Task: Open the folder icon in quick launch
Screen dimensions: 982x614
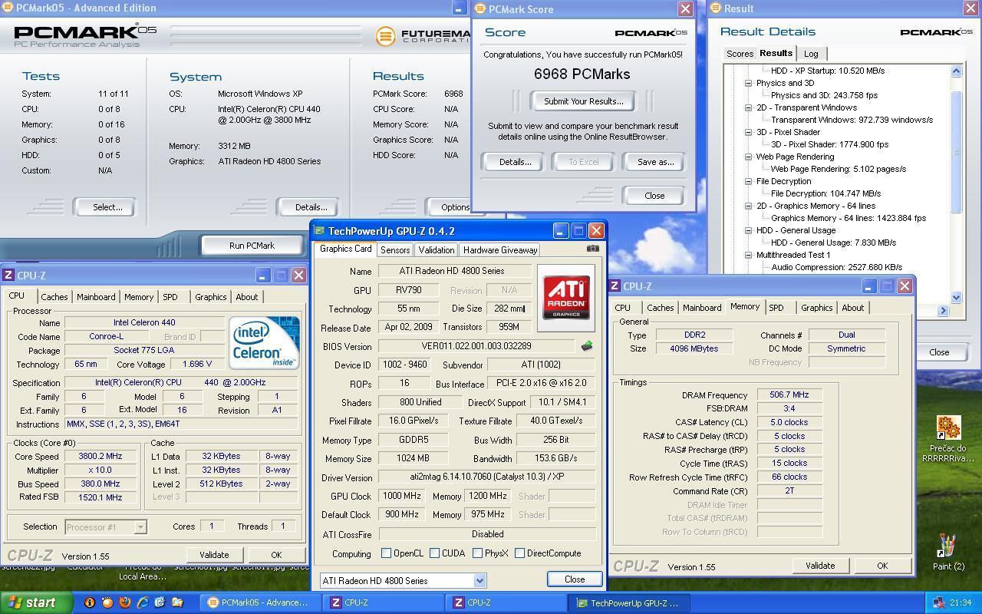Action: (177, 602)
